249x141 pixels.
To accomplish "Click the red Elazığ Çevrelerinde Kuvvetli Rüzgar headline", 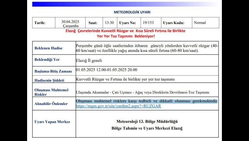I will (x=125, y=31).
